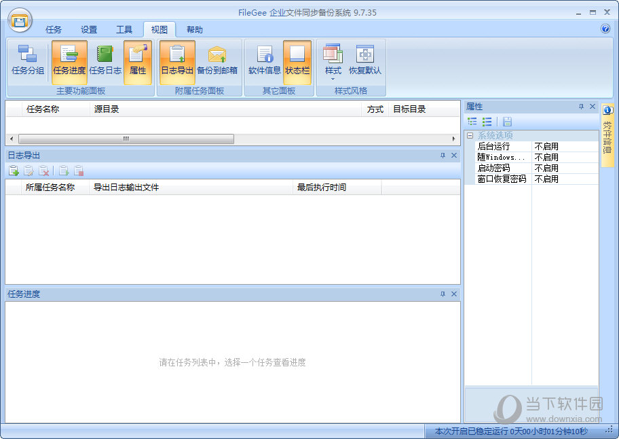Click the 不启用 value for 窗口恢复密码

coord(546,179)
